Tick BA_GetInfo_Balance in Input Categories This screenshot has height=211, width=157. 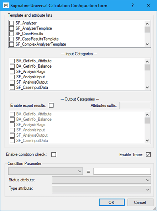click(12, 66)
